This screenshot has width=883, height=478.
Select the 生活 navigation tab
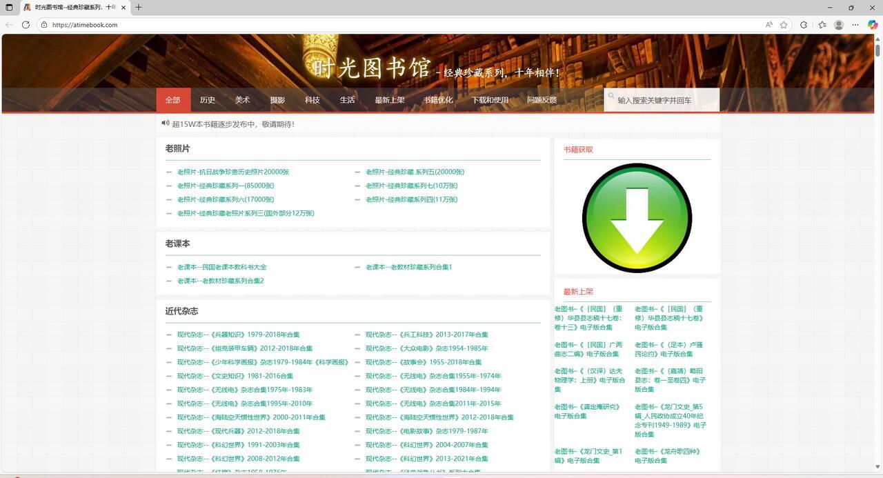click(x=347, y=100)
